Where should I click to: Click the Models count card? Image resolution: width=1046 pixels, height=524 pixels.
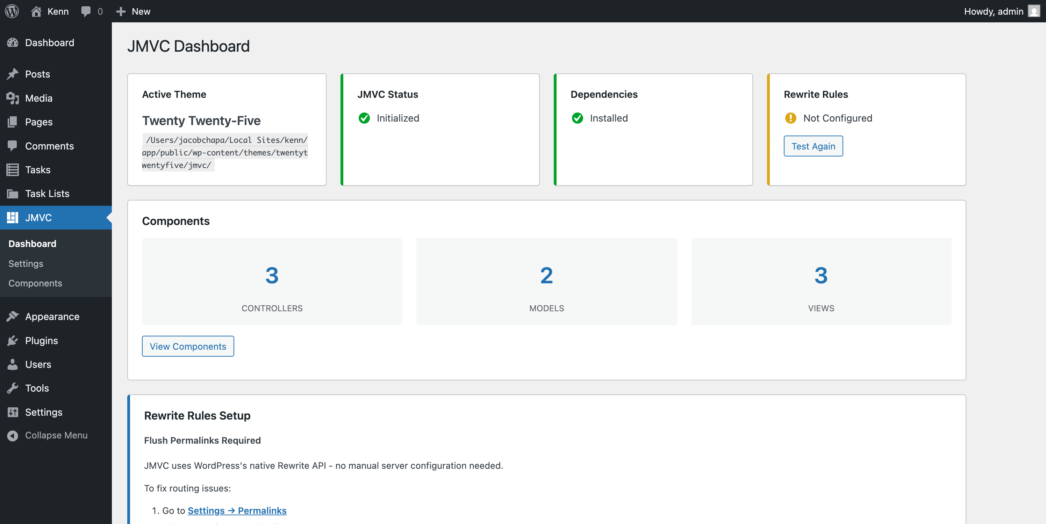tap(546, 281)
